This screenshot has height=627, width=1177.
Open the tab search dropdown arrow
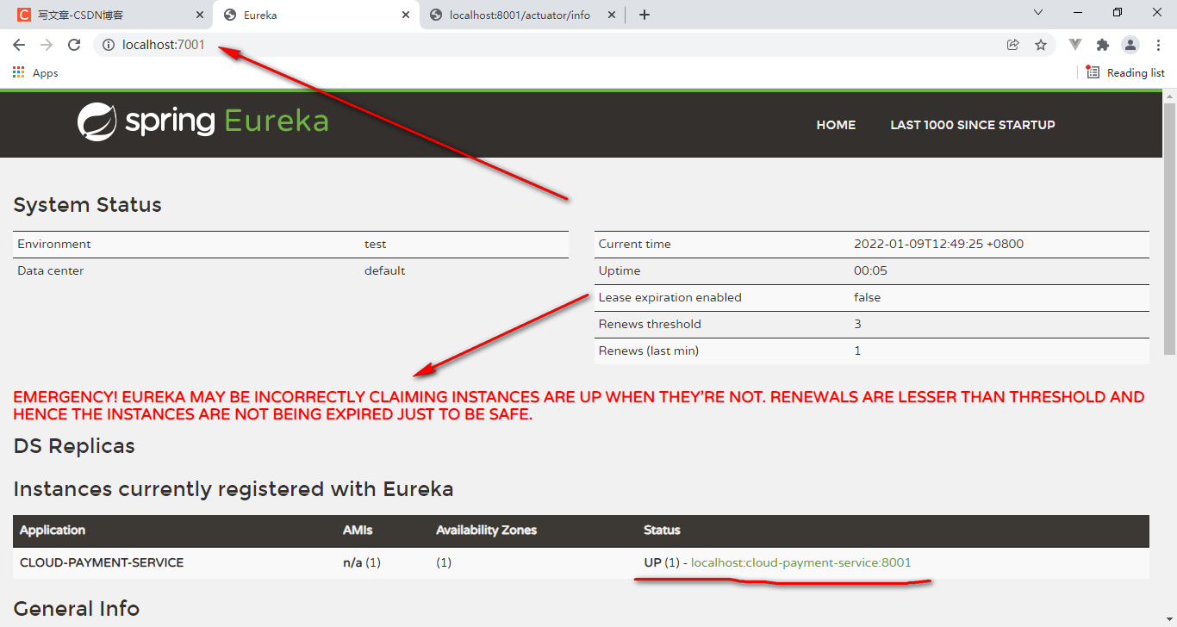click(x=1037, y=13)
